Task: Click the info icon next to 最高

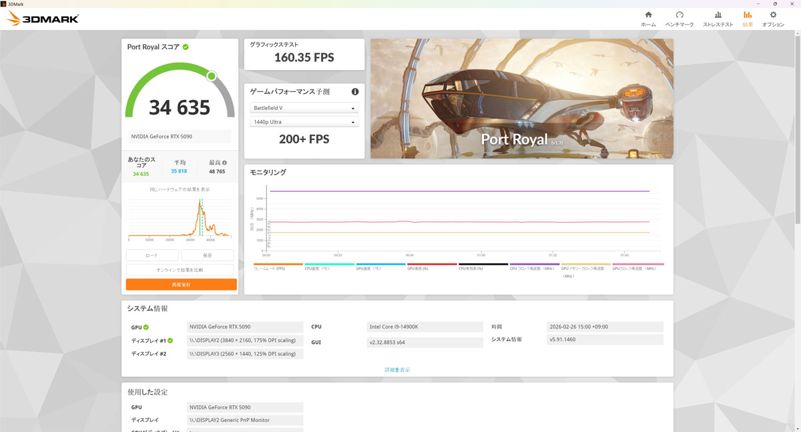Action: [224, 162]
